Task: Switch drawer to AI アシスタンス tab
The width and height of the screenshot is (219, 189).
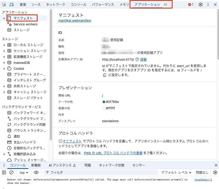Action: click(62, 165)
